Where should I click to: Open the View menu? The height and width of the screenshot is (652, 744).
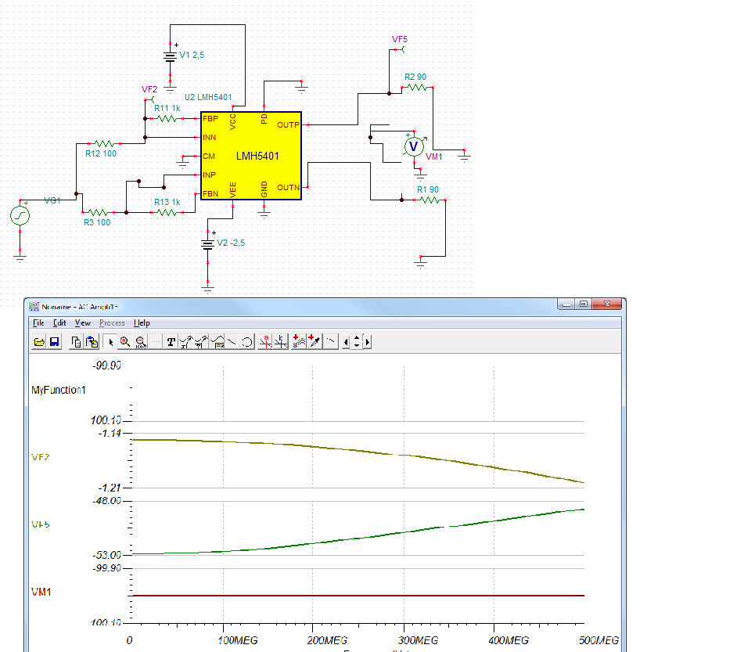point(83,323)
